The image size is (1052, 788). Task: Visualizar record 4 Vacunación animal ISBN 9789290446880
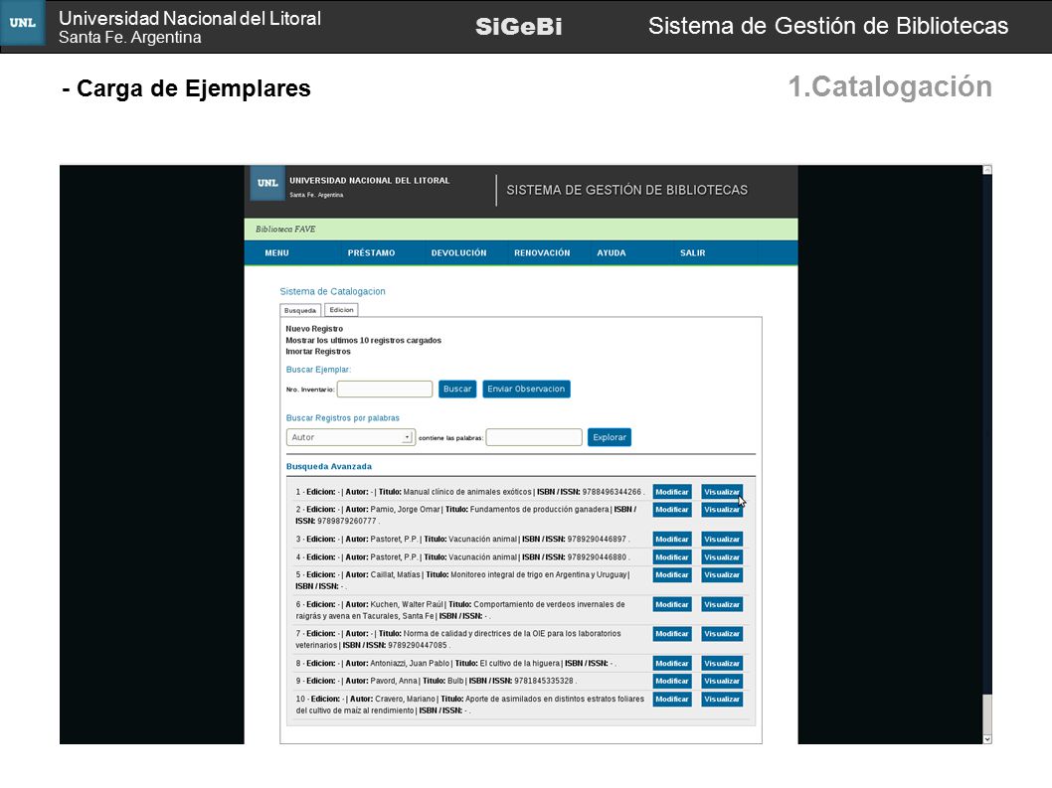point(722,557)
